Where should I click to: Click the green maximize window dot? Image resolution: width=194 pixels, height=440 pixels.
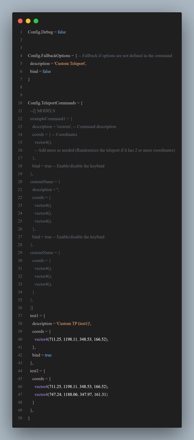coord(36,21)
